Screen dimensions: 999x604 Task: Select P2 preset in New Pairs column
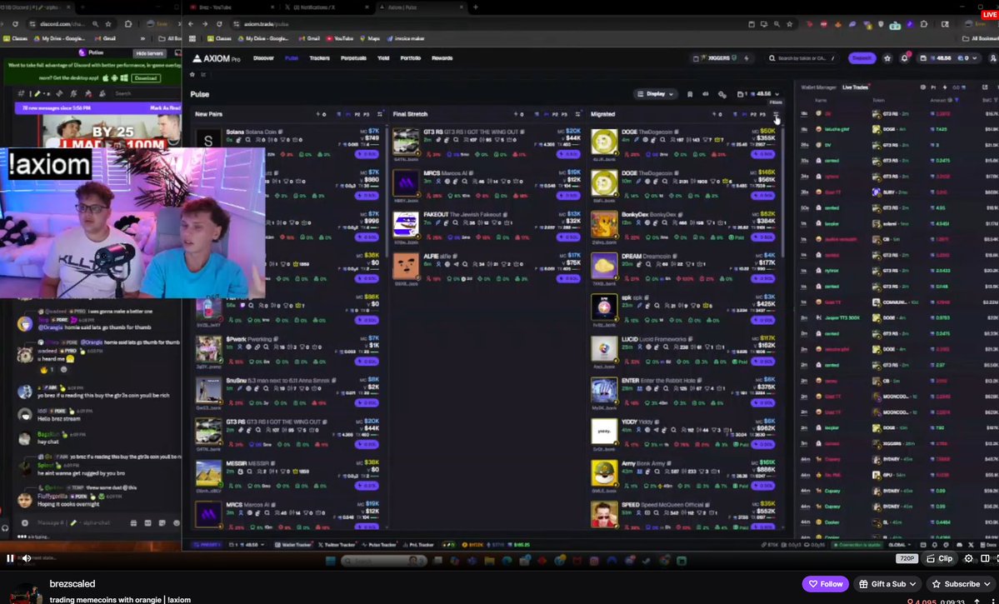coord(357,115)
